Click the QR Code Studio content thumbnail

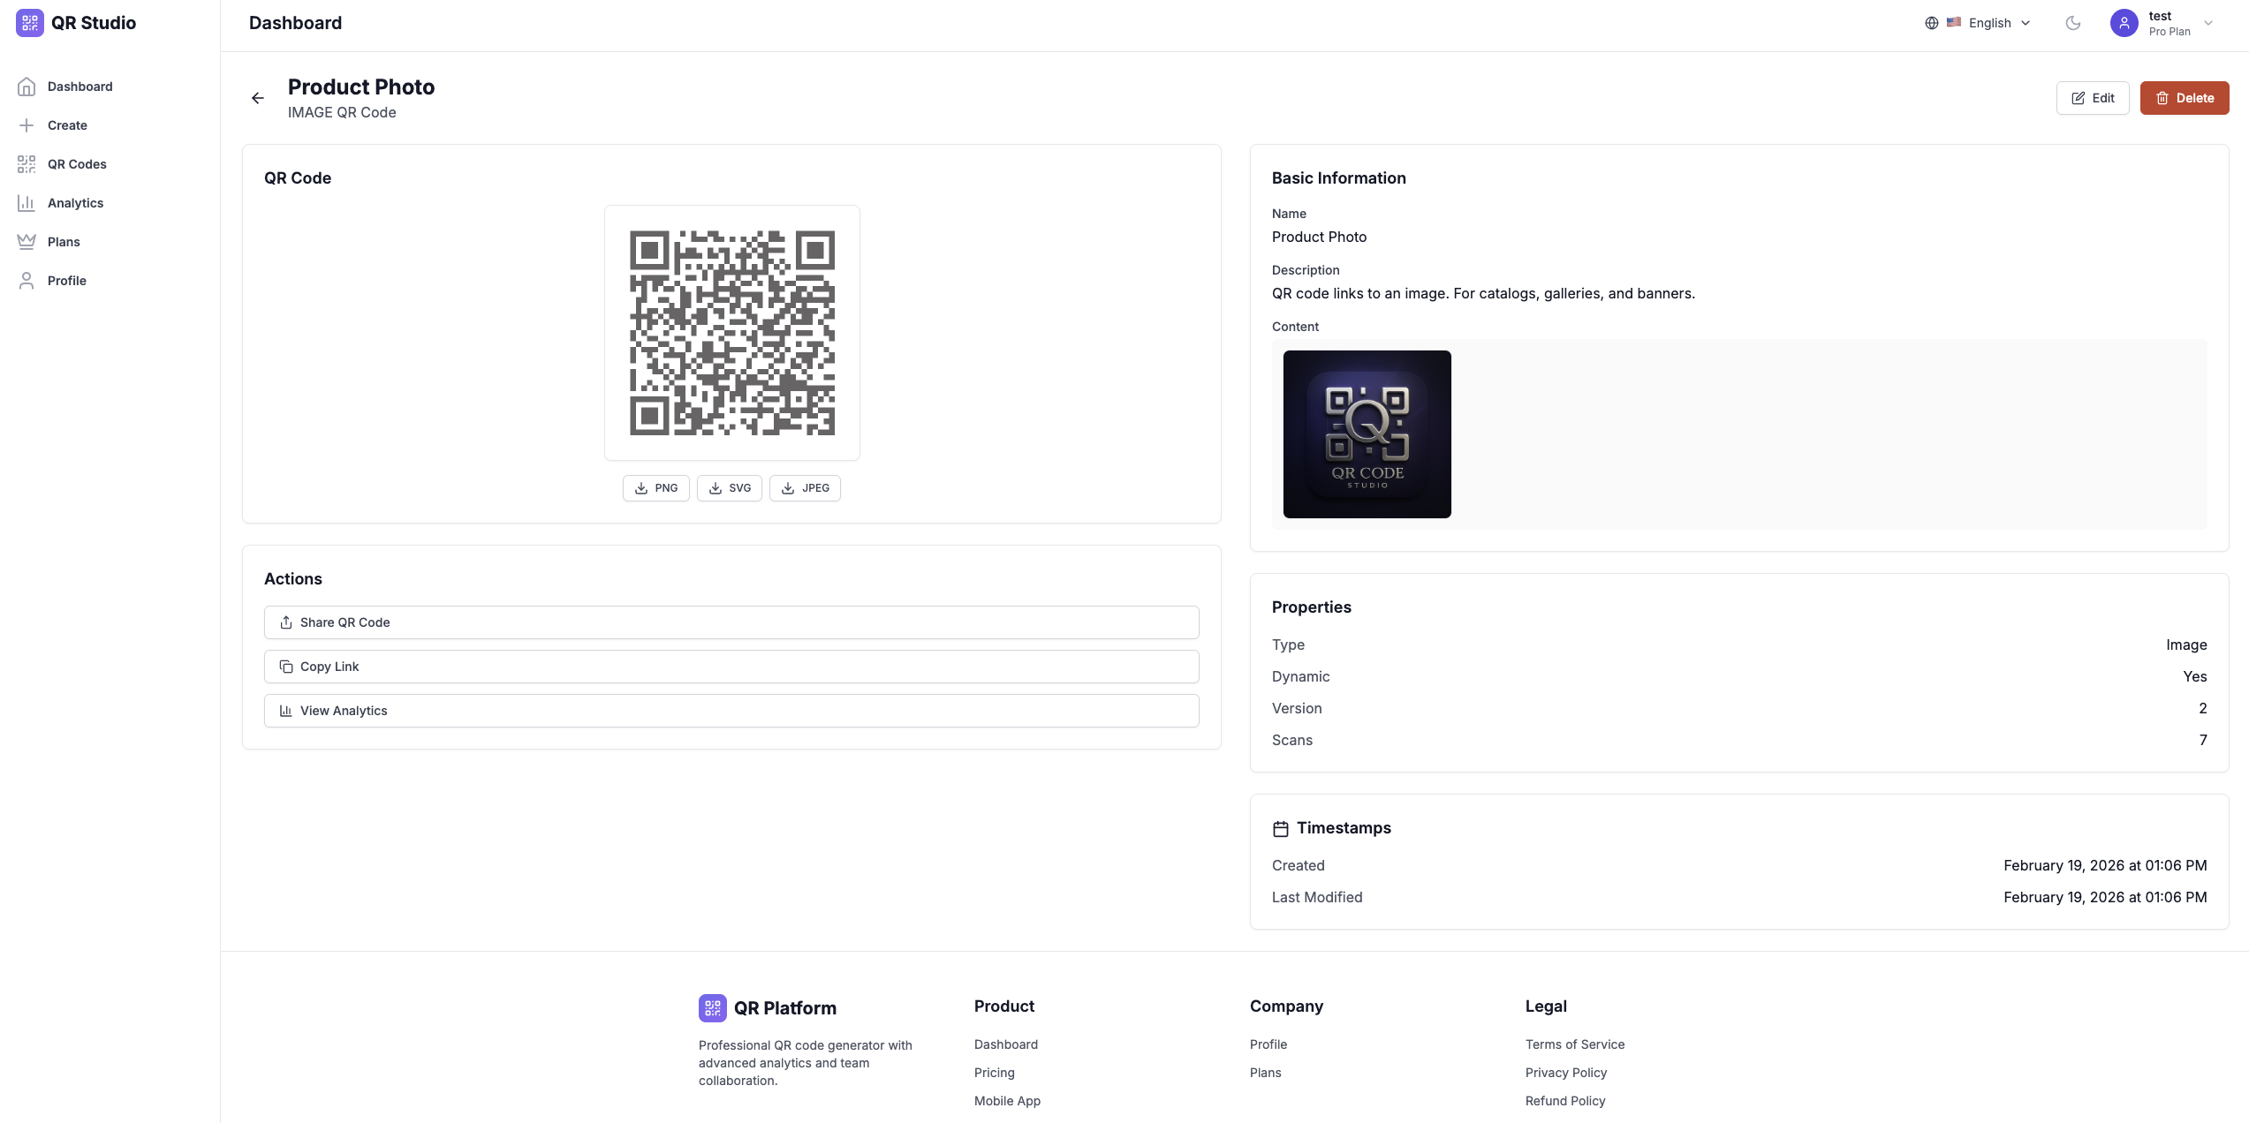1367,434
